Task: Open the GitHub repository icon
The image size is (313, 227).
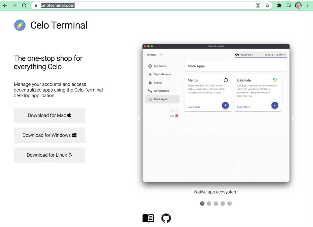Action: [166, 218]
